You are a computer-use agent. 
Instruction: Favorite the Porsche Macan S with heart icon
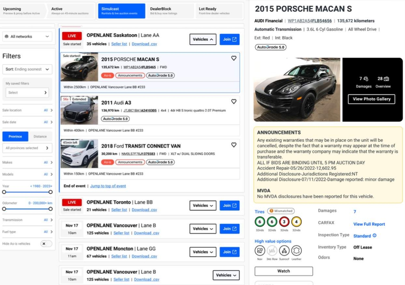pos(234,58)
